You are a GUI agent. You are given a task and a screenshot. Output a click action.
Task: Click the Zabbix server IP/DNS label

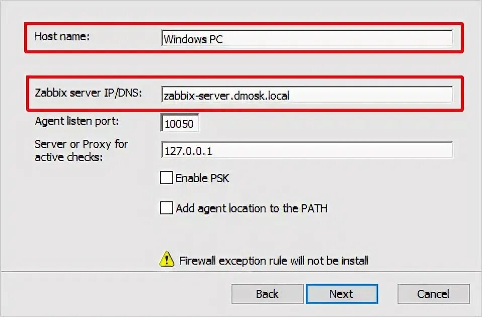(x=89, y=93)
